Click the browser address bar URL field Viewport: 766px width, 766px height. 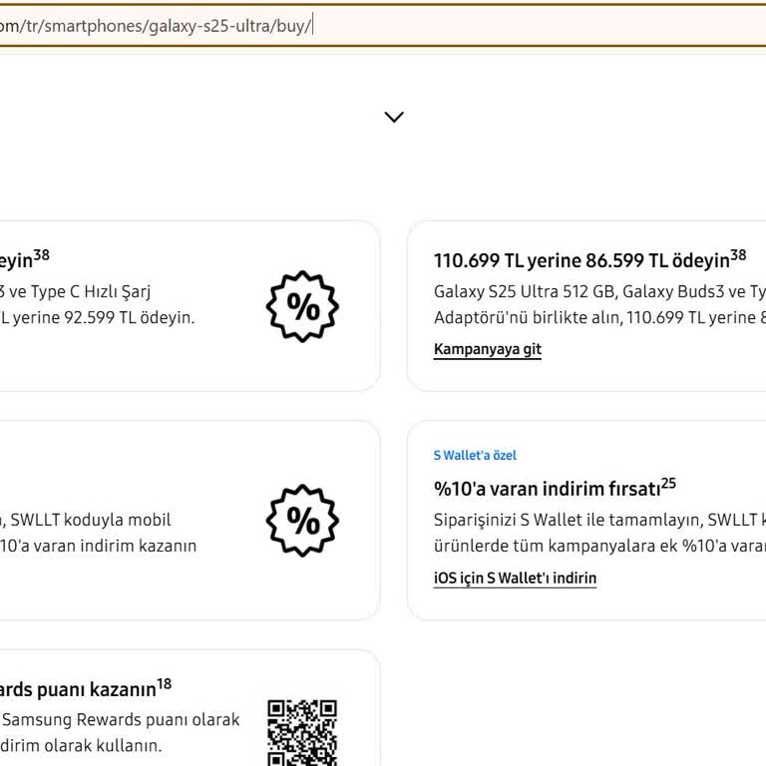click(x=383, y=25)
